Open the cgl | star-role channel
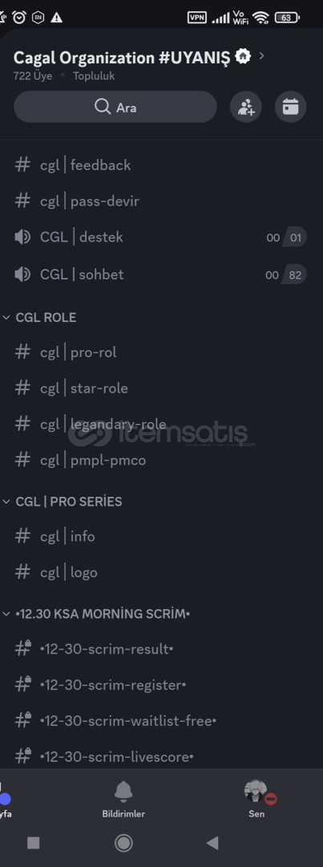Image resolution: width=323 pixels, height=867 pixels. pos(160,389)
